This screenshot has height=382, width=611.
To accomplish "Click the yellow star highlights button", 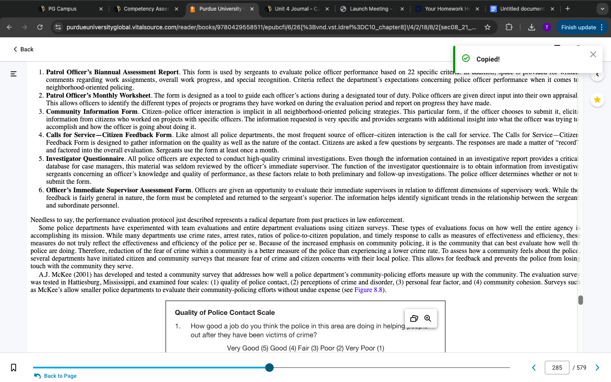I will point(597,100).
